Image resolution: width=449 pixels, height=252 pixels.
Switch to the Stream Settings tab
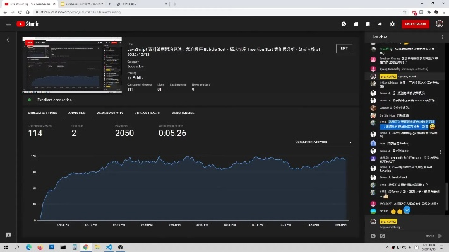tap(42, 113)
